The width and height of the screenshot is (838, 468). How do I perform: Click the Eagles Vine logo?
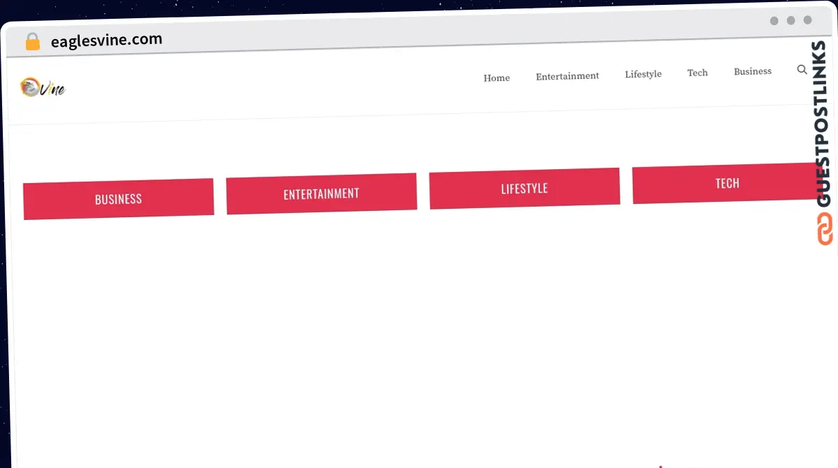(x=43, y=87)
